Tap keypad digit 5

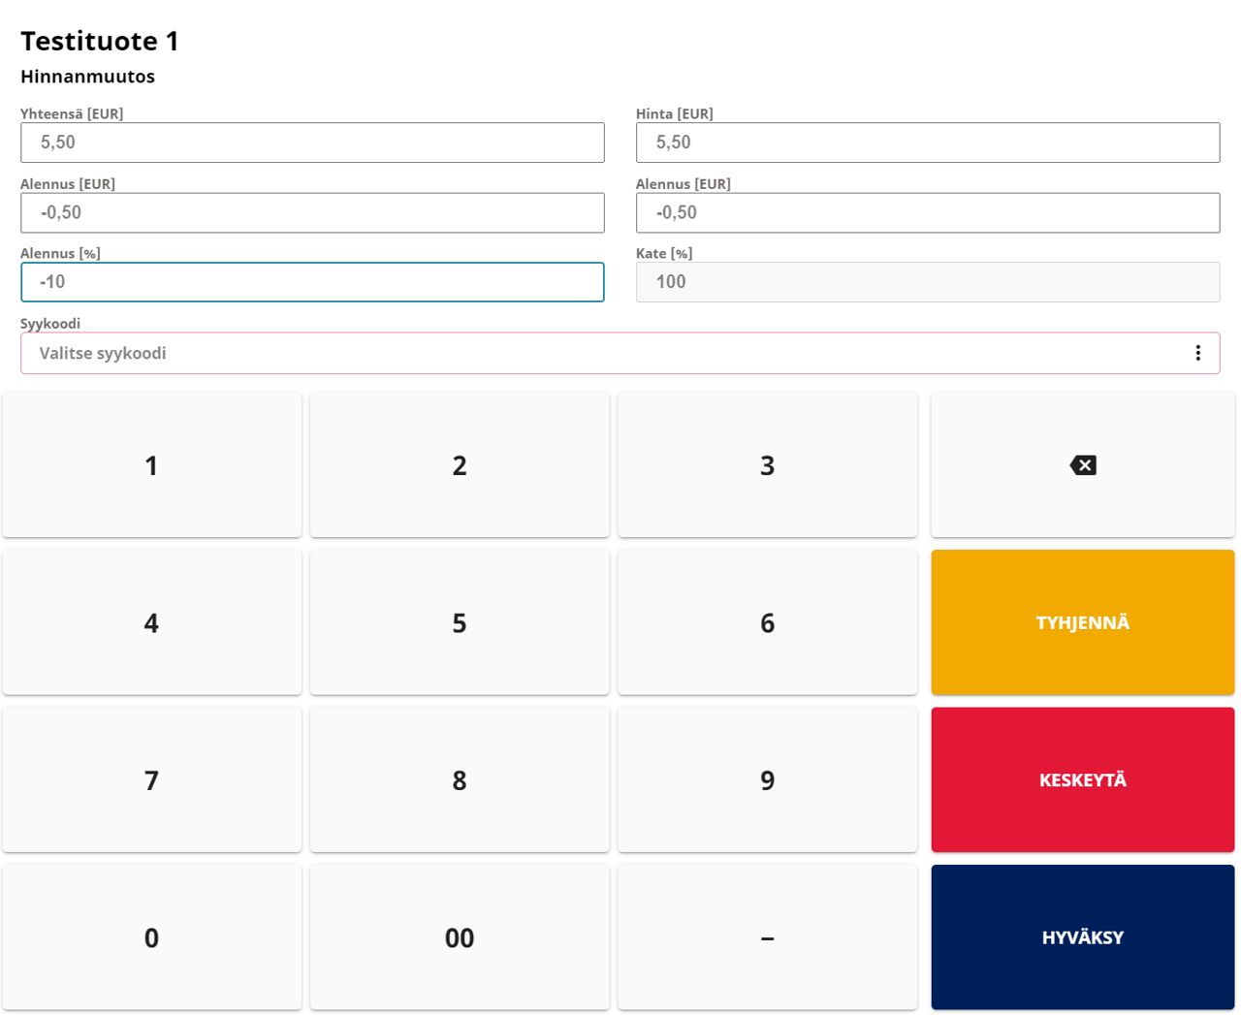[460, 622]
